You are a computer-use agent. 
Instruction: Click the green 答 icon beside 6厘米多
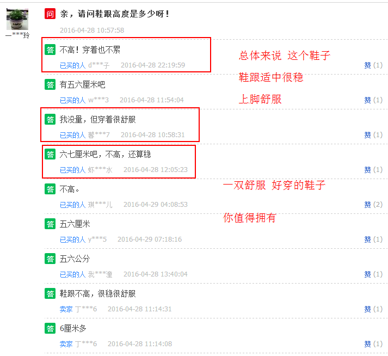pyautogui.click(x=50, y=329)
